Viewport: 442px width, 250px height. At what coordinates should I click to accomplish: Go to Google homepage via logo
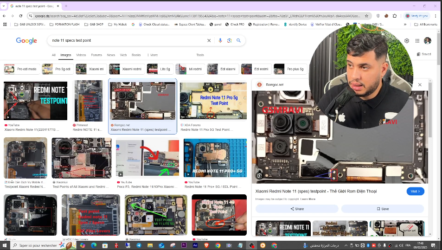click(x=26, y=41)
